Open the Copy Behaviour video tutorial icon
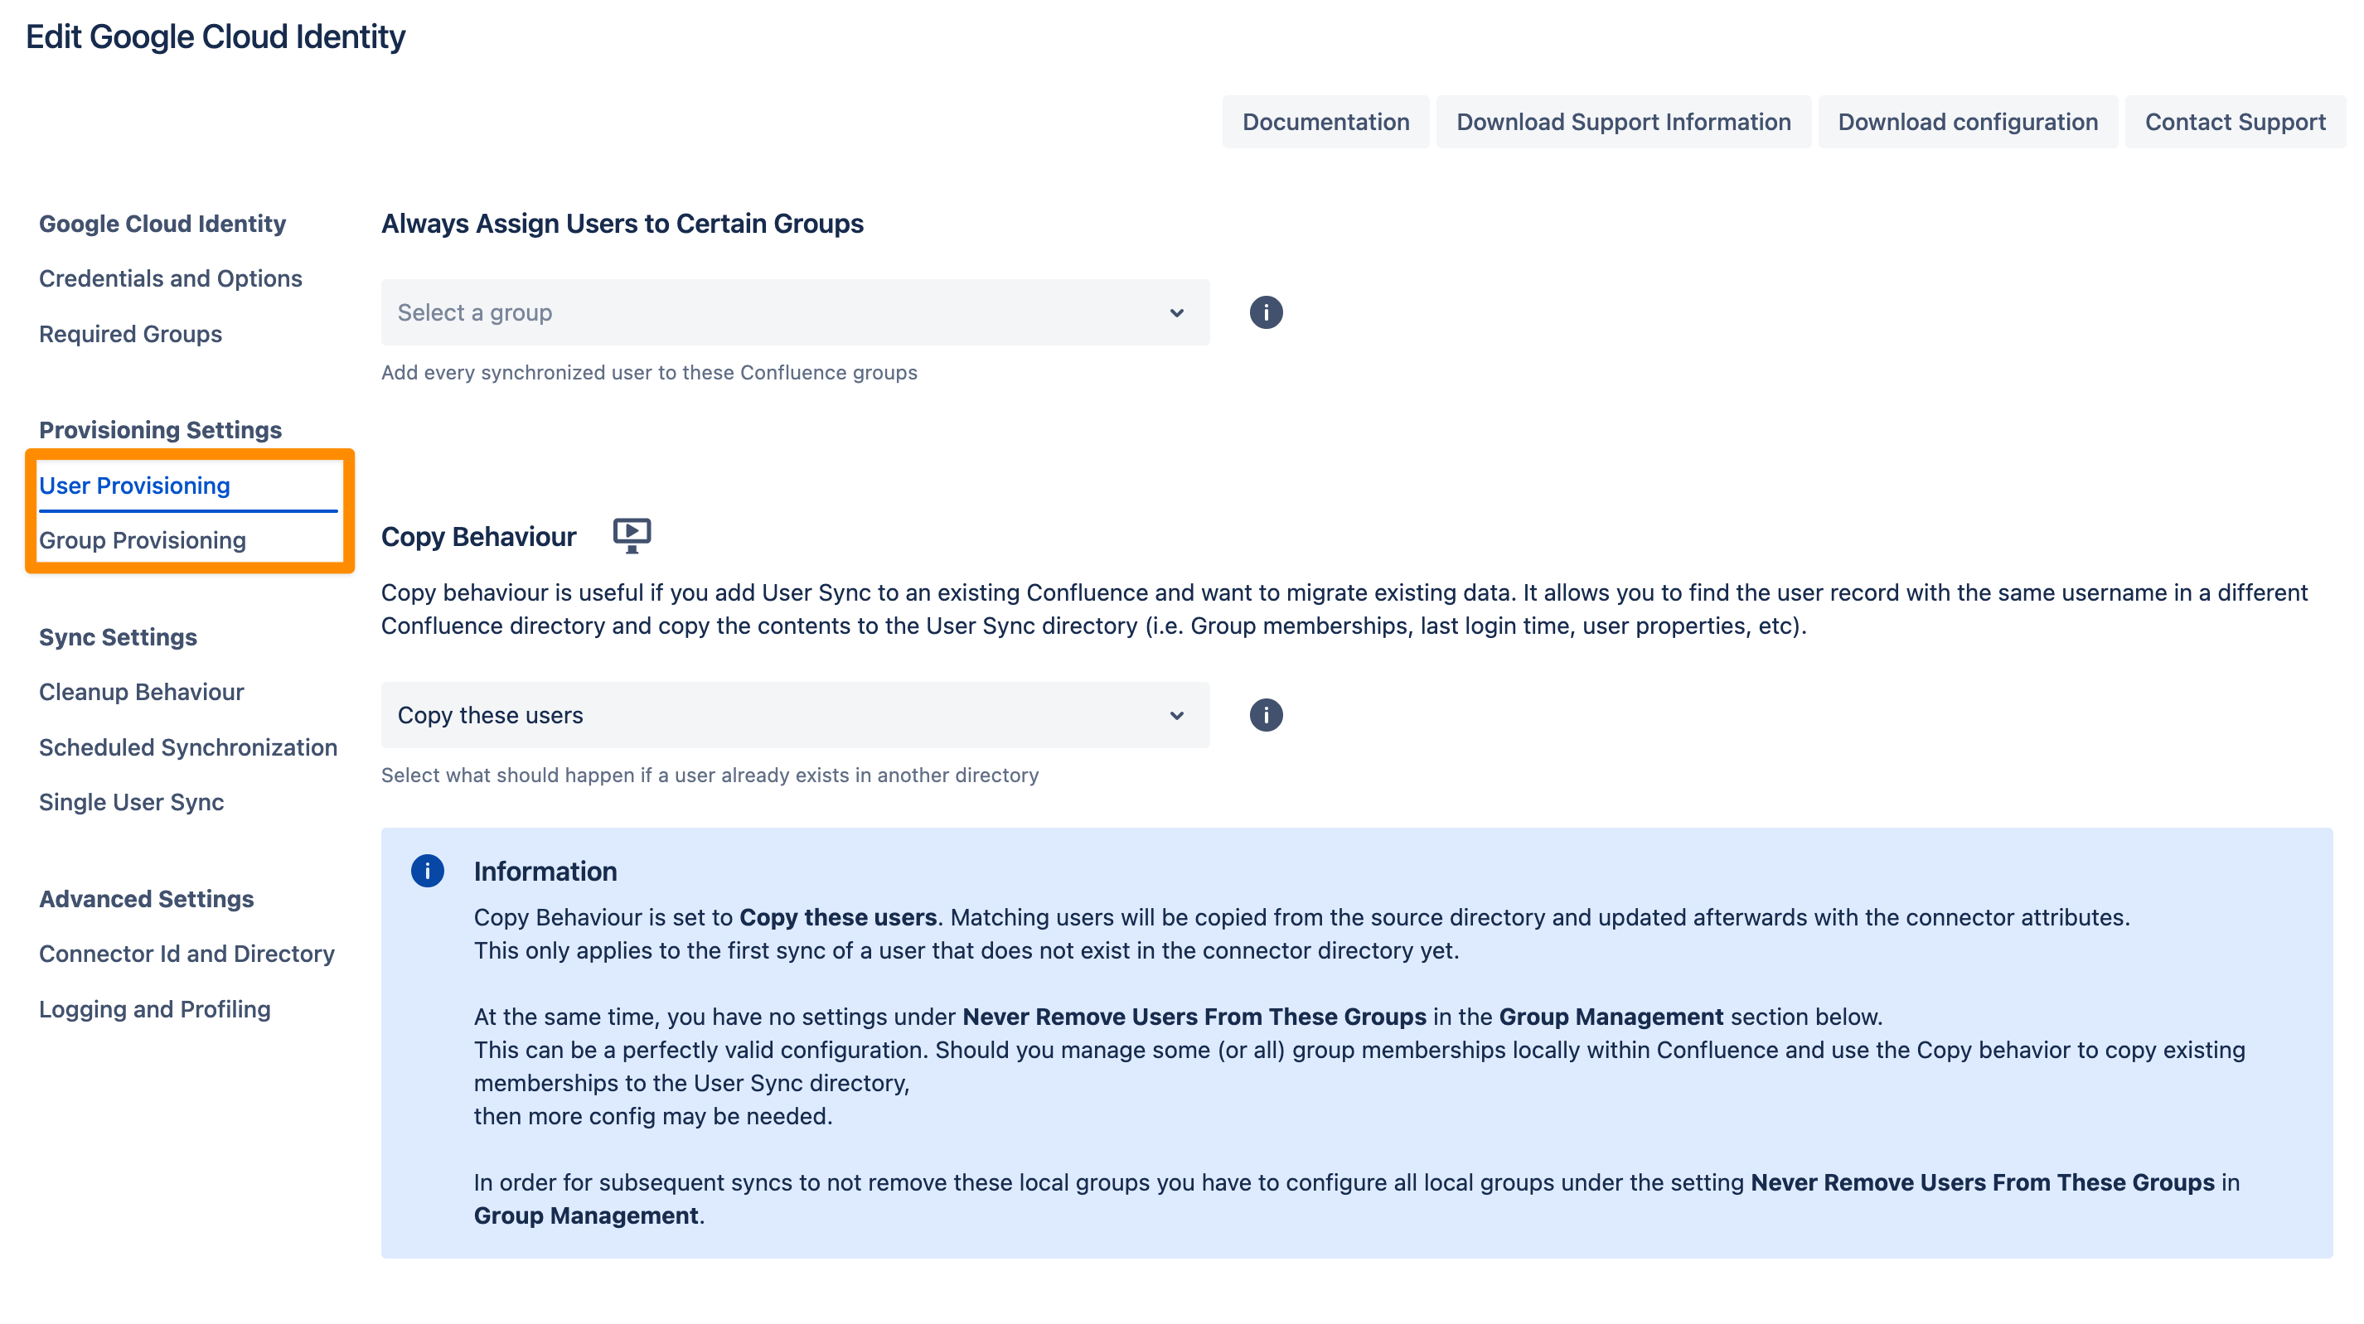Viewport: 2364px width, 1324px height. 632,535
